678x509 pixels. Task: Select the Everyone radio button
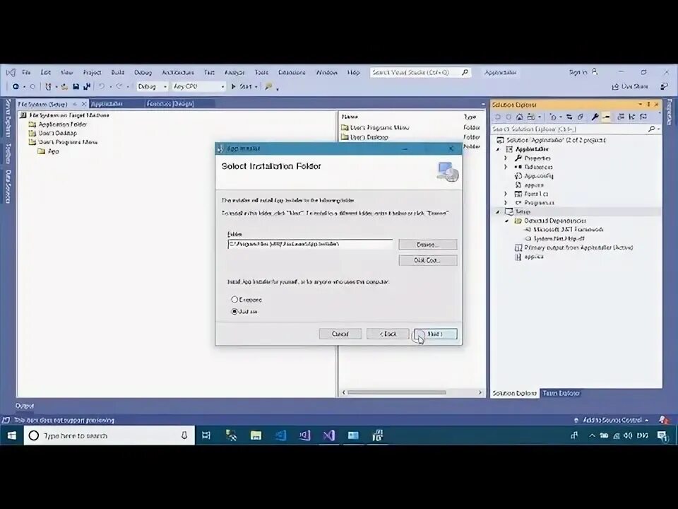click(x=234, y=299)
